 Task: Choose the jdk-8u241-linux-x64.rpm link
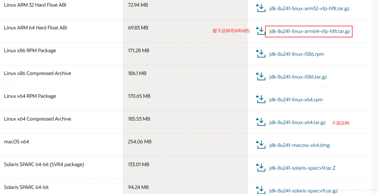(x=296, y=100)
